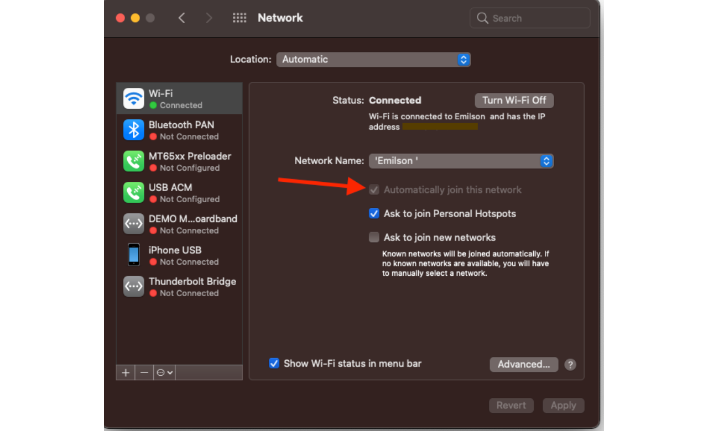Click the MT65xx Preloader phone icon
Viewport: 708px width, 431px height.
coord(133,161)
